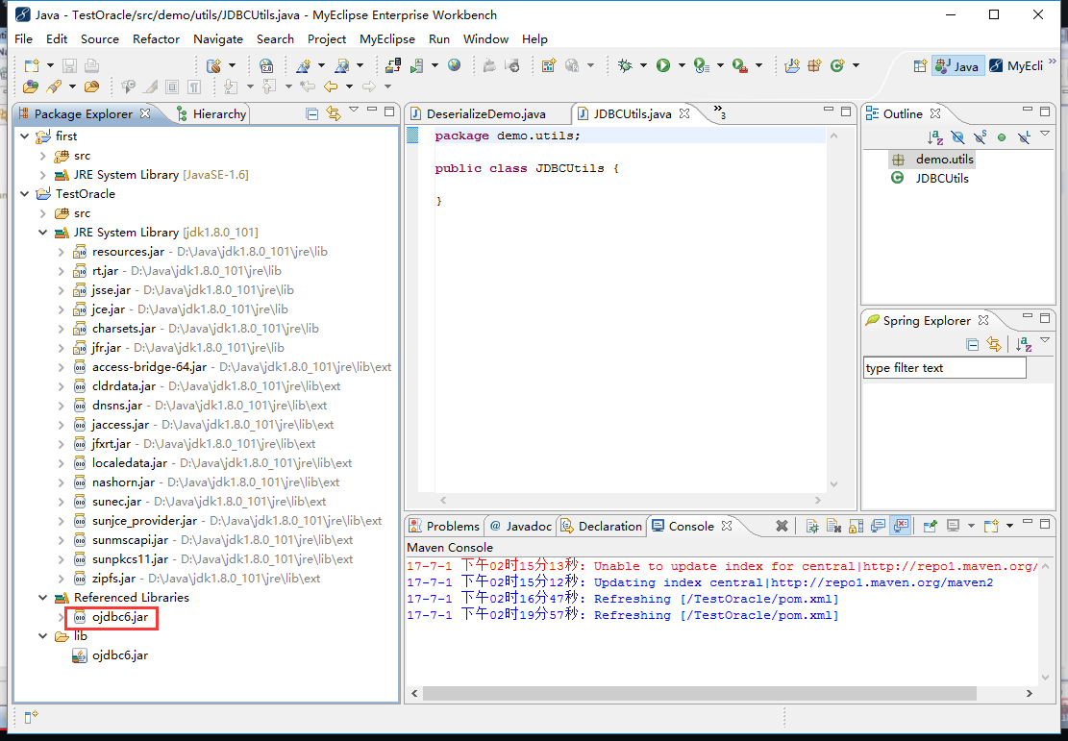Toggle Hide Fields in Outline toolbar
This screenshot has width=1068, height=741.
point(957,137)
